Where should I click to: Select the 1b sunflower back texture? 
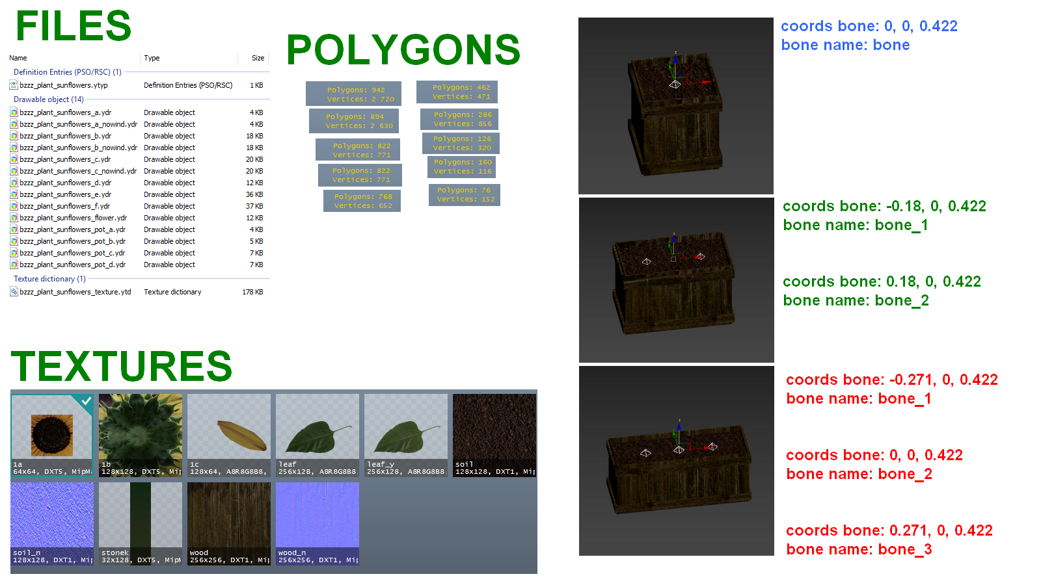(141, 435)
